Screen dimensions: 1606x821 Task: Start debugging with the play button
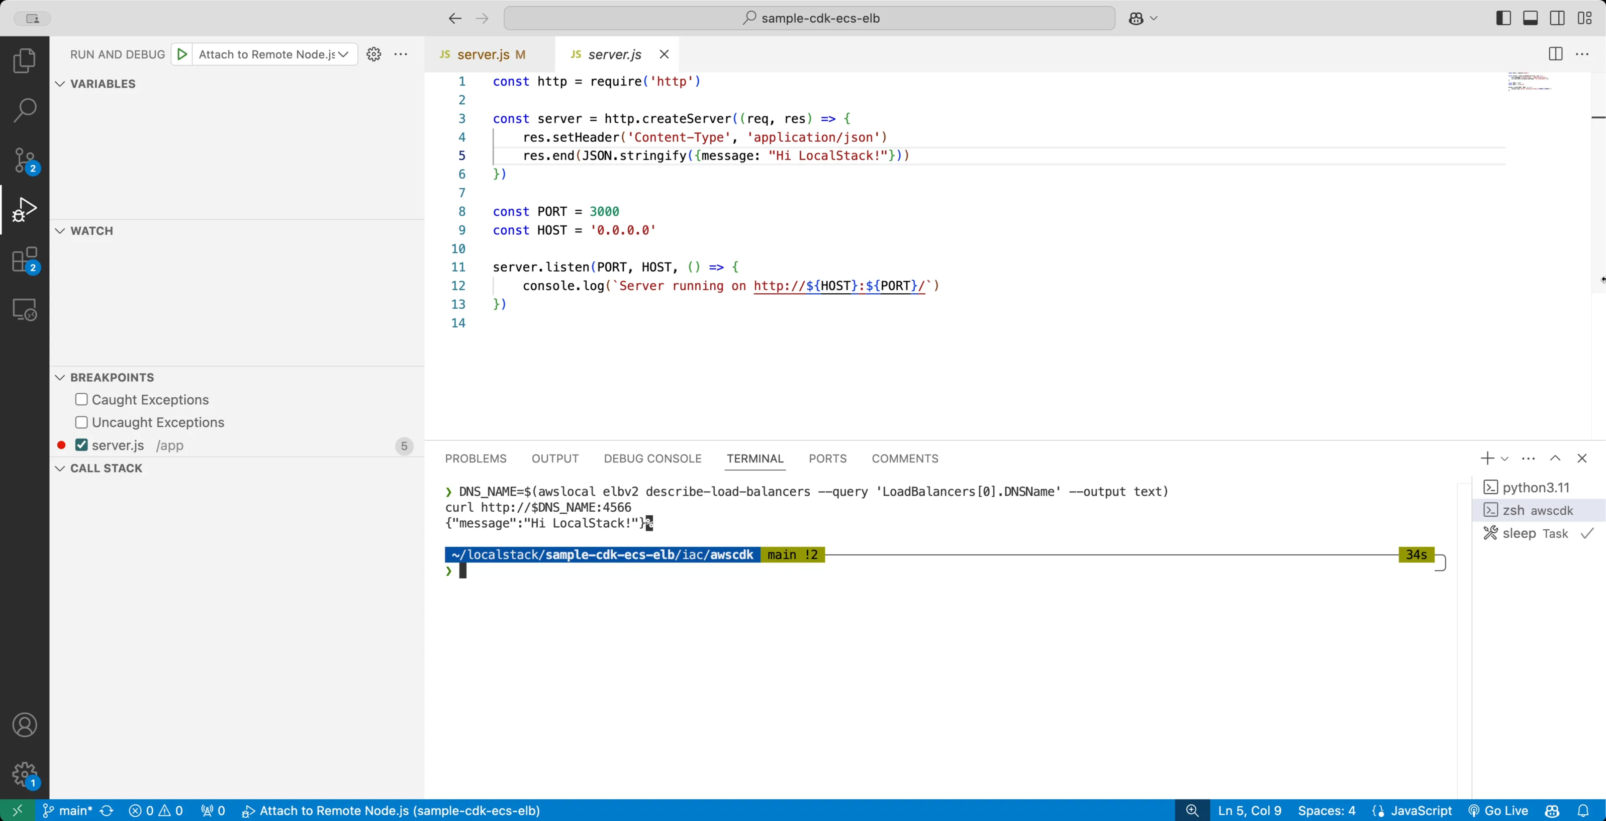click(x=182, y=54)
